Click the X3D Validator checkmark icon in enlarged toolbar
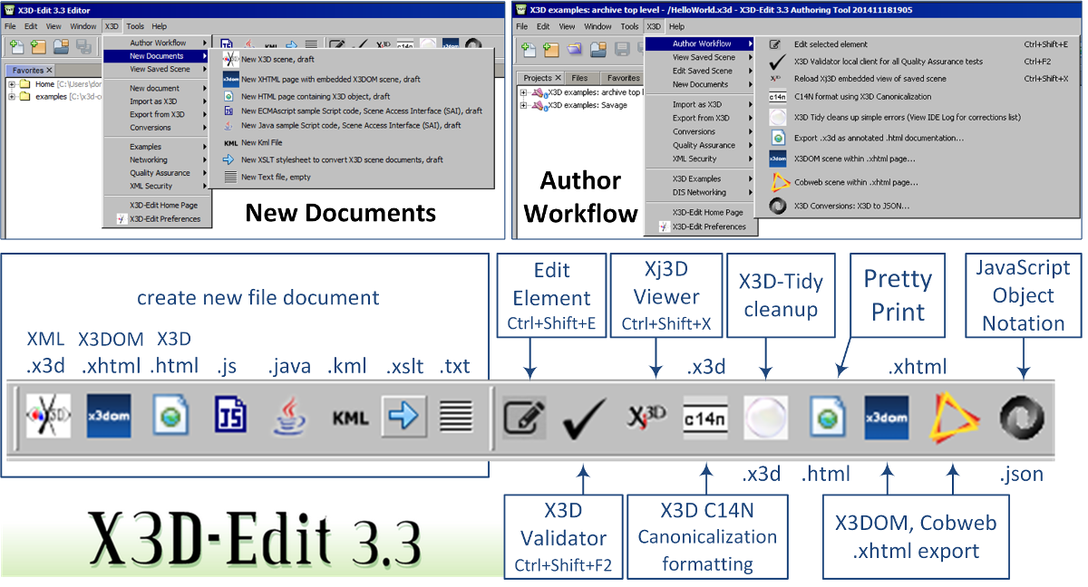This screenshot has width=1088, height=587. (x=585, y=419)
